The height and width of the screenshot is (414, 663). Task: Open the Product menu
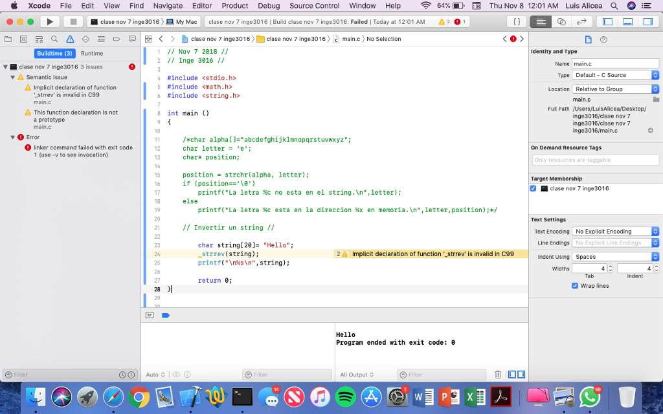pyautogui.click(x=234, y=6)
